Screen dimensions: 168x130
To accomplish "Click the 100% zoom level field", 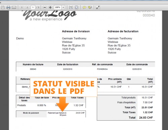I will (57, 7).
